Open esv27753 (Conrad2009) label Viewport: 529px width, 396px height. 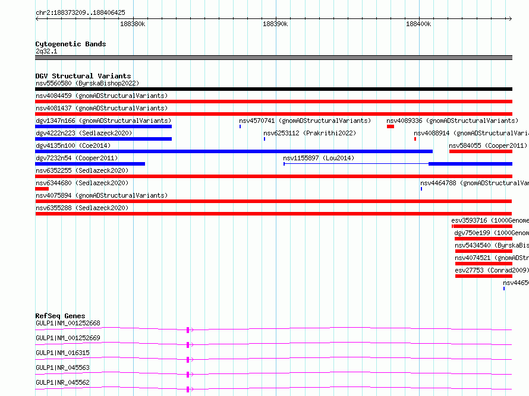click(x=491, y=270)
